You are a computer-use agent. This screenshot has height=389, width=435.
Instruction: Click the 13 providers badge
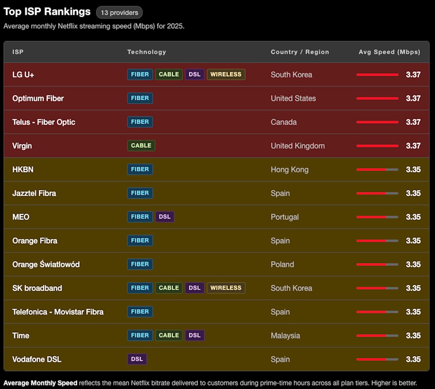[119, 13]
